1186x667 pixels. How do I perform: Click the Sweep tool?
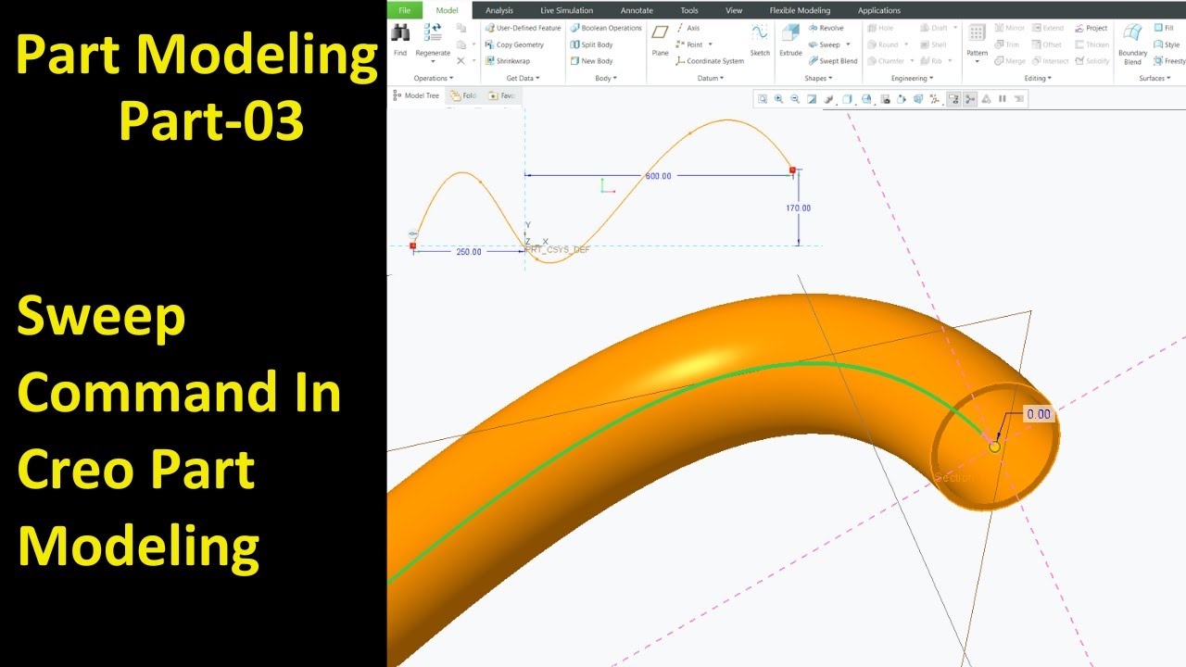click(x=824, y=44)
